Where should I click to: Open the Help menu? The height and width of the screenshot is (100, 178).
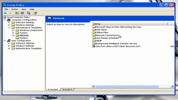tap(32, 9)
